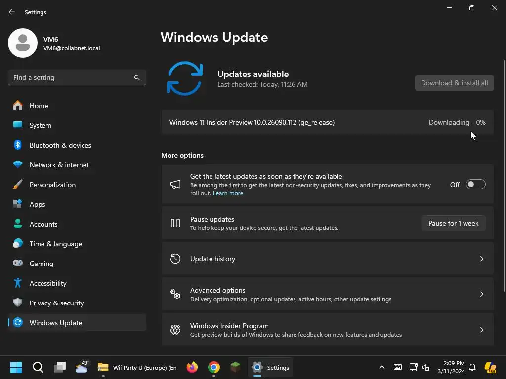Screen dimensions: 506x379
Task: Click the Windows Update sync icon in sidebar
Action: point(18,322)
